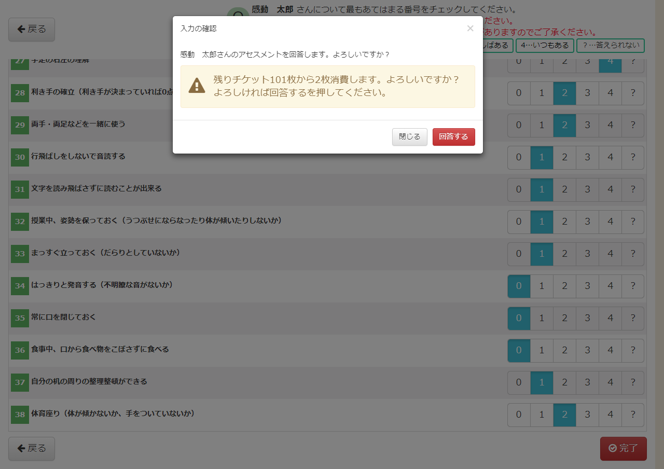This screenshot has width=664, height=469.
Task: Select score 0 for question 28
Action: click(x=519, y=93)
